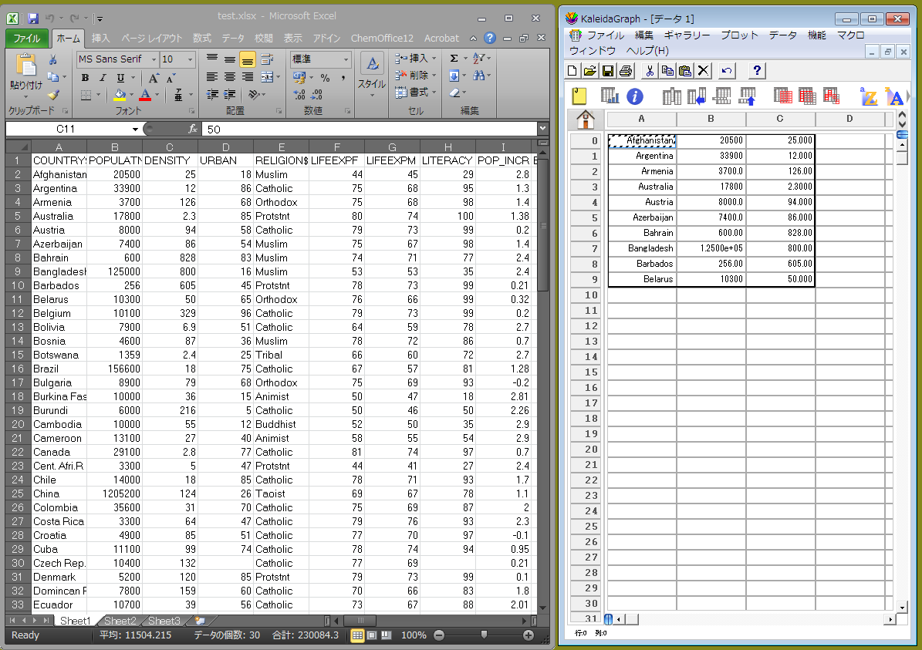Click KaleidaGraph's insert column blue arrow icon
The image size is (922, 650).
point(696,96)
